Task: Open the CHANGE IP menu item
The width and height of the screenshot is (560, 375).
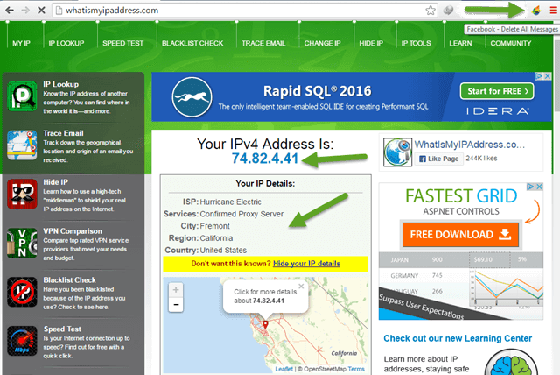Action: point(323,43)
